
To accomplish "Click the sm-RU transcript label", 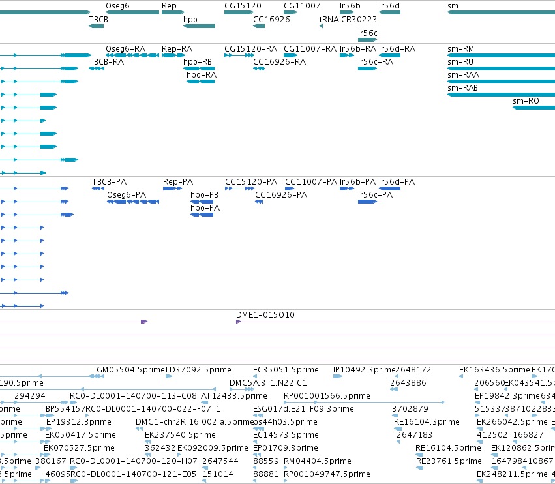I will tap(460, 61).
